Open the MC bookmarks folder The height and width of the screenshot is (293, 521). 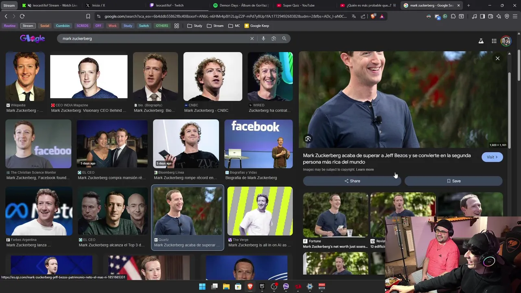234,26
